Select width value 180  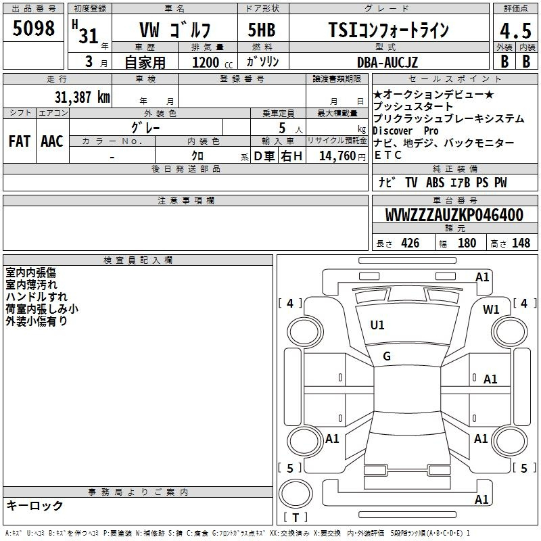pos(467,243)
